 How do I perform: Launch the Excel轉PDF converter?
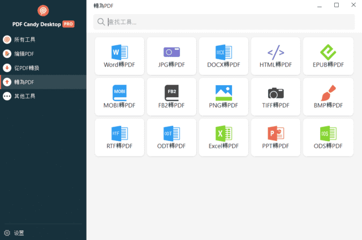pyautogui.click(x=223, y=137)
